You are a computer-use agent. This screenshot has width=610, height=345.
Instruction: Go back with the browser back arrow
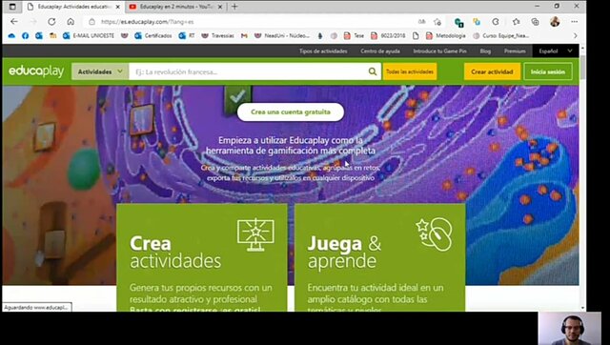(14, 22)
